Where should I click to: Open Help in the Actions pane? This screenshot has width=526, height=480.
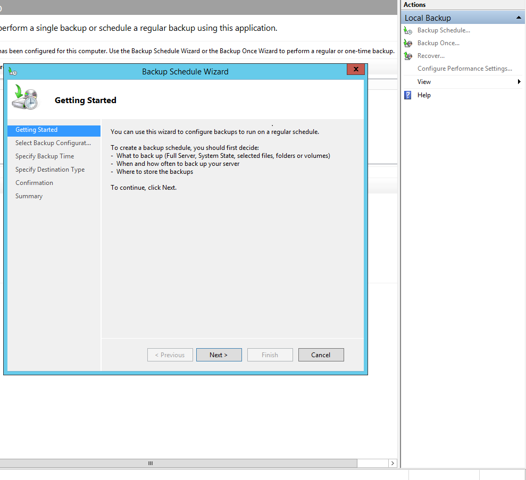pos(424,95)
